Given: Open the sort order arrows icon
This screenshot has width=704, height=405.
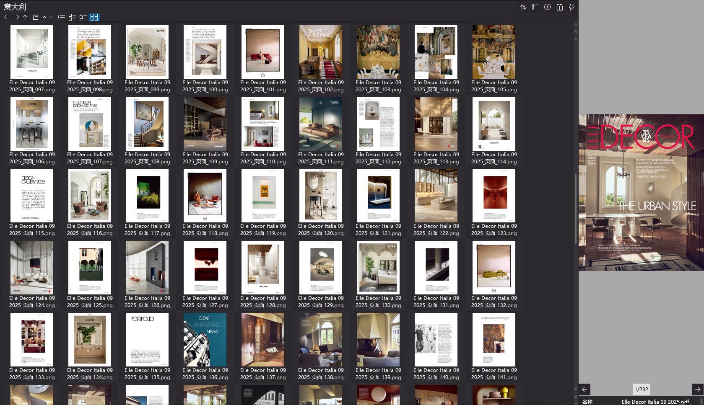Looking at the screenshot, I should 523,7.
